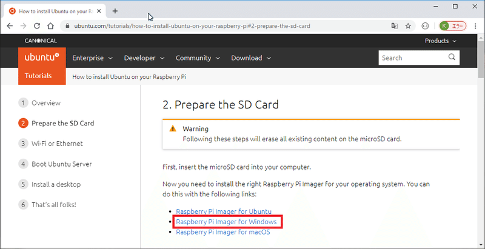Open Raspberry Pi Imager for Ubuntu link
485x249 pixels.
point(224,211)
